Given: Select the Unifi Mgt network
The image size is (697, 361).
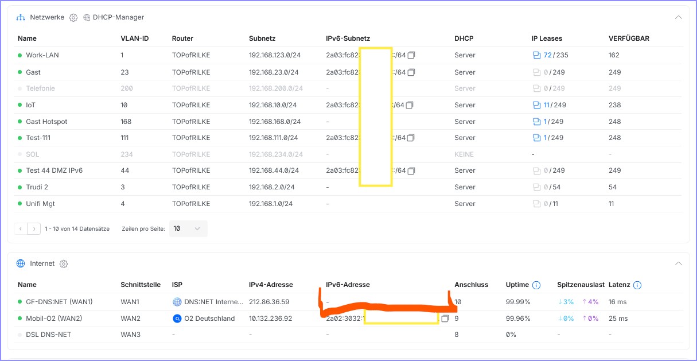Looking at the screenshot, I should pos(40,204).
